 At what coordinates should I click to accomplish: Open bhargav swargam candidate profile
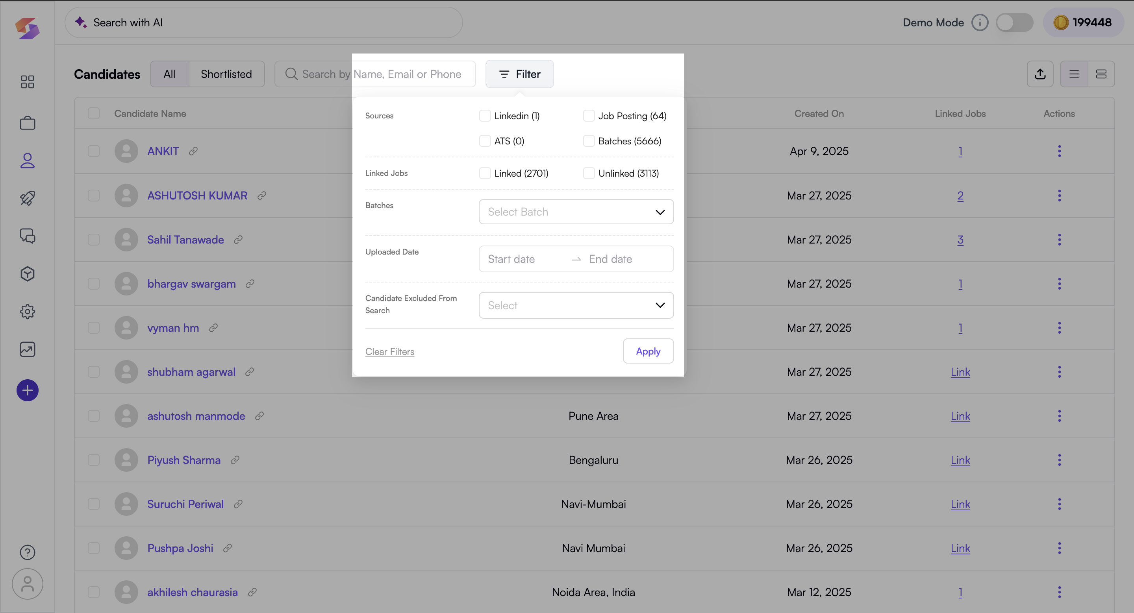coord(191,284)
